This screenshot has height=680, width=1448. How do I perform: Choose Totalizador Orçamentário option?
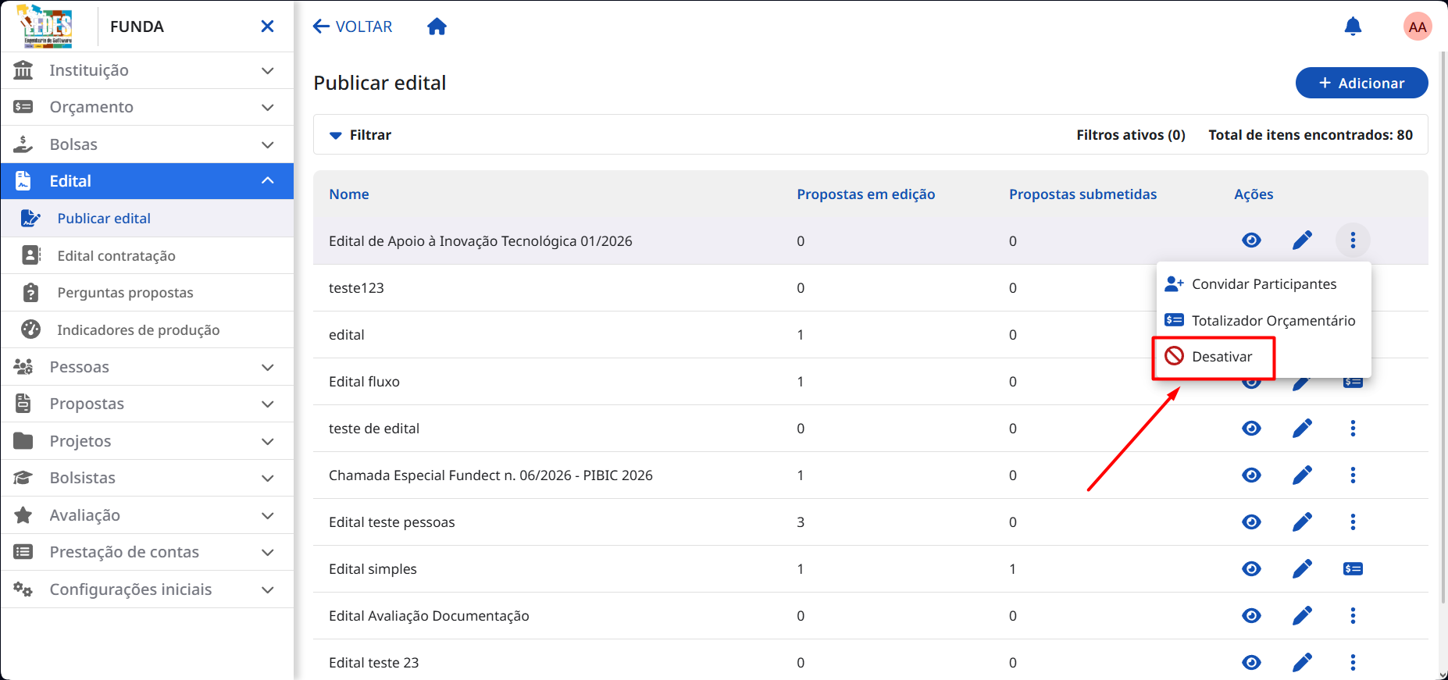click(x=1263, y=321)
